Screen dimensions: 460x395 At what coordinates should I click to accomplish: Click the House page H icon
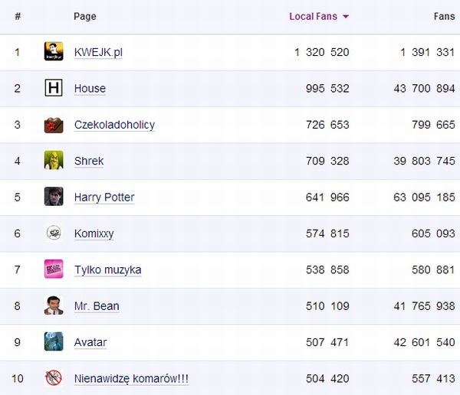(54, 88)
